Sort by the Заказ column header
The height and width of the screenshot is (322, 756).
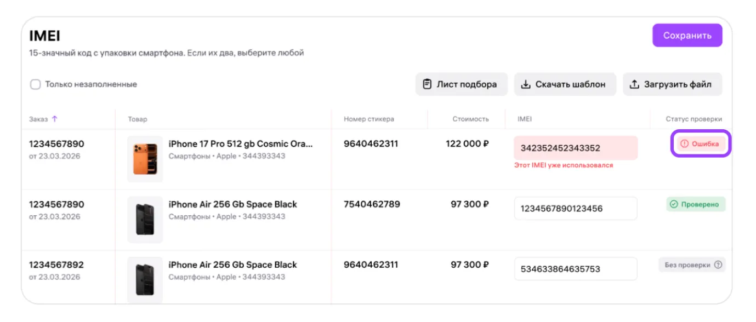(39, 119)
